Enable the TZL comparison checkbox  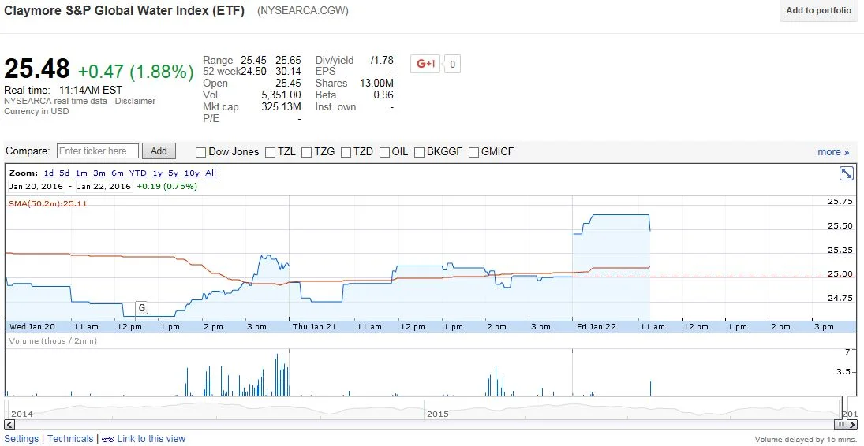(x=270, y=152)
